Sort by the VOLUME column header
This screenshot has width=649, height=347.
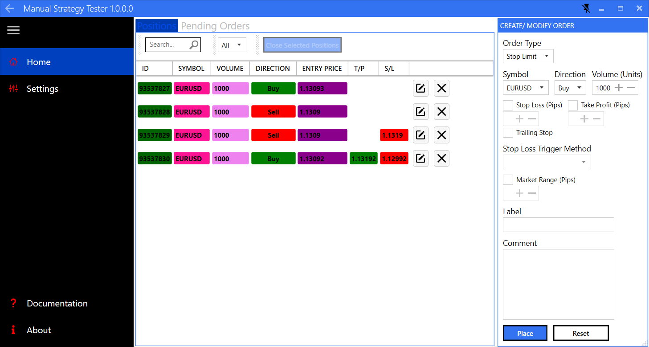click(230, 68)
